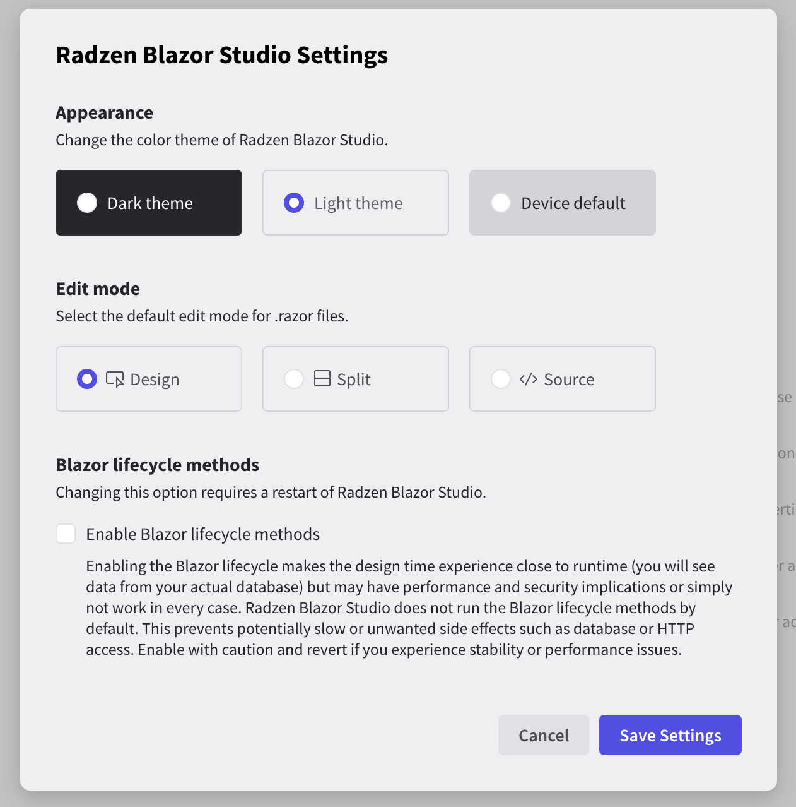Click the Source mode code icon
796x807 pixels.
click(527, 379)
